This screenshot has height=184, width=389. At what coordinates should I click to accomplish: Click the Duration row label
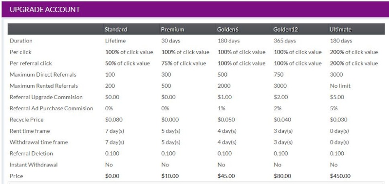(x=21, y=41)
